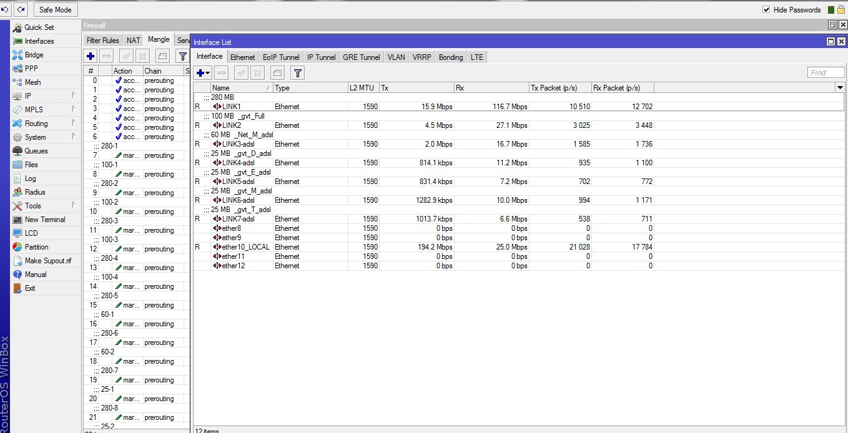Open Quick Set in sidebar
848x433 pixels.
[39, 27]
